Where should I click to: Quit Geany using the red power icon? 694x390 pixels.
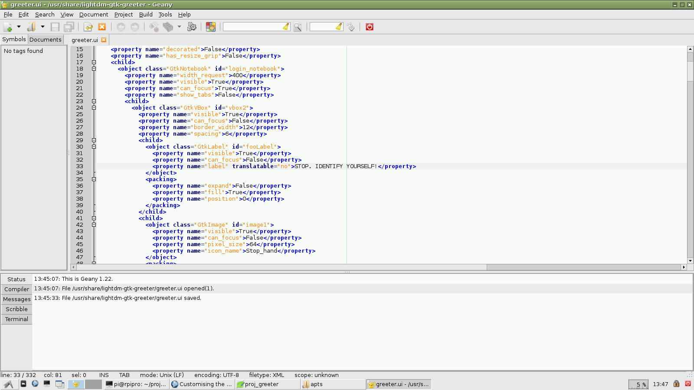(x=370, y=27)
